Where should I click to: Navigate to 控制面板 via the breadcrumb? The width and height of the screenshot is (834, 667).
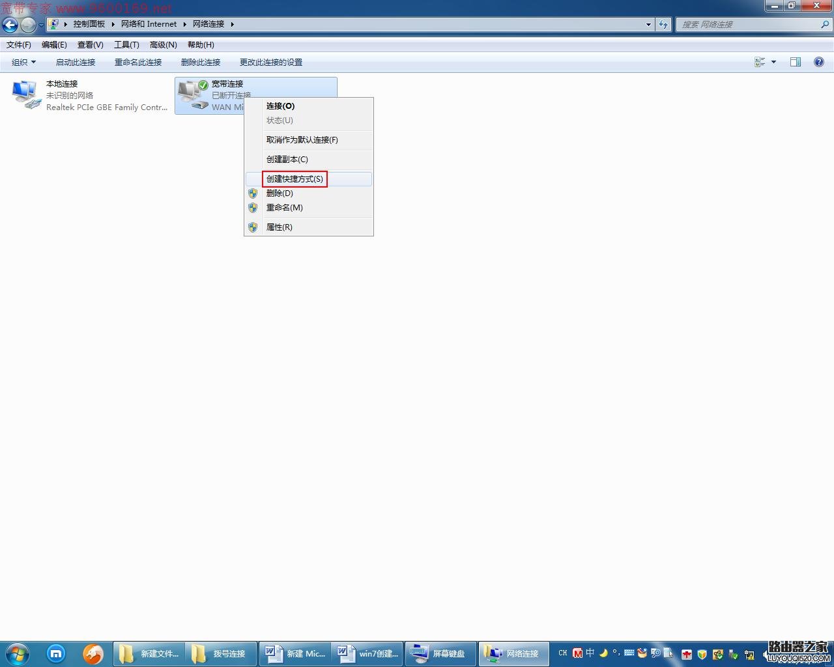[89, 24]
